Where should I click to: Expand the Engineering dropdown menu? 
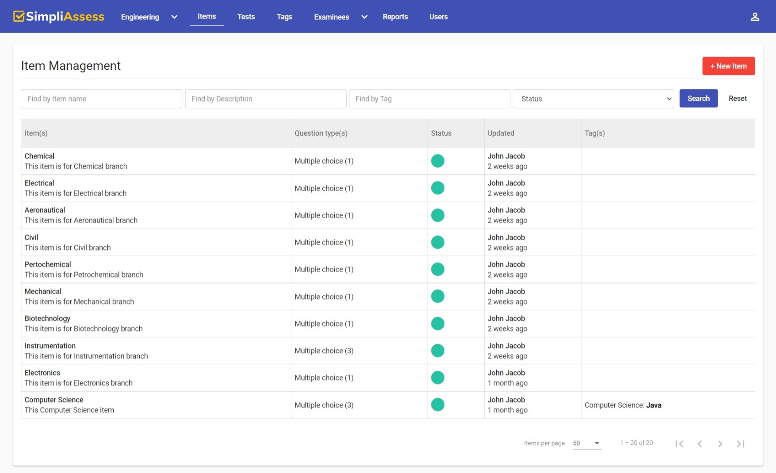174,17
